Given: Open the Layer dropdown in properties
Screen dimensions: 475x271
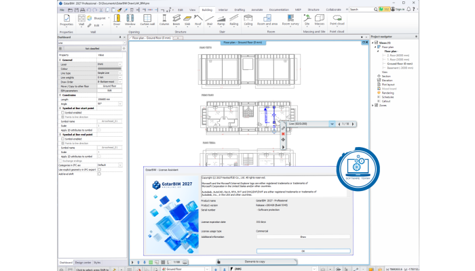Looking at the screenshot, I should [120, 64].
